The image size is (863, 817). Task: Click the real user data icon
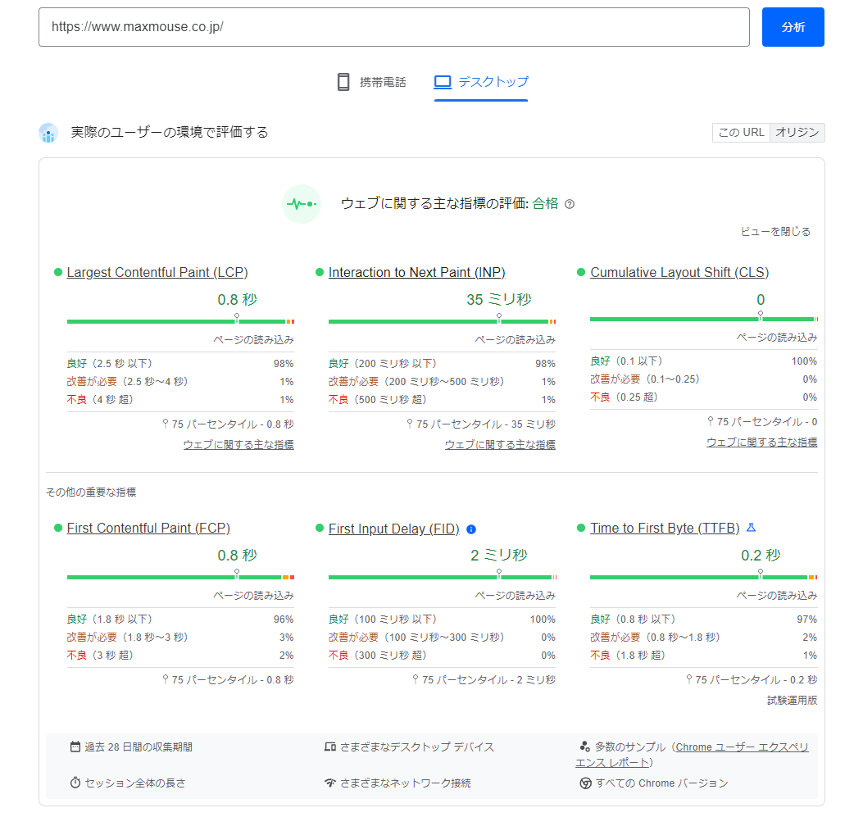[48, 133]
